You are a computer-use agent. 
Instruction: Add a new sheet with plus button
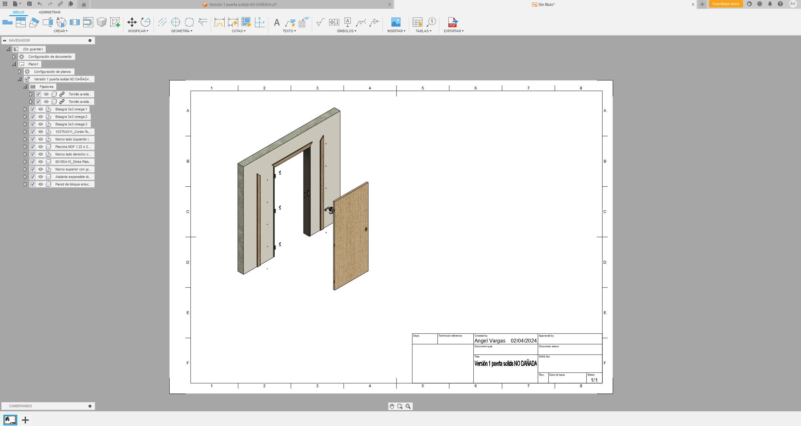coord(25,420)
